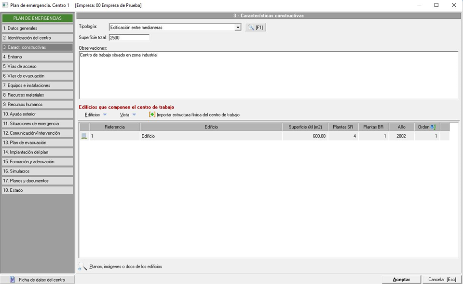Viewport: 463px width, 284px height.
Task: Open the Tipología dropdown arrow
Action: coord(238,28)
